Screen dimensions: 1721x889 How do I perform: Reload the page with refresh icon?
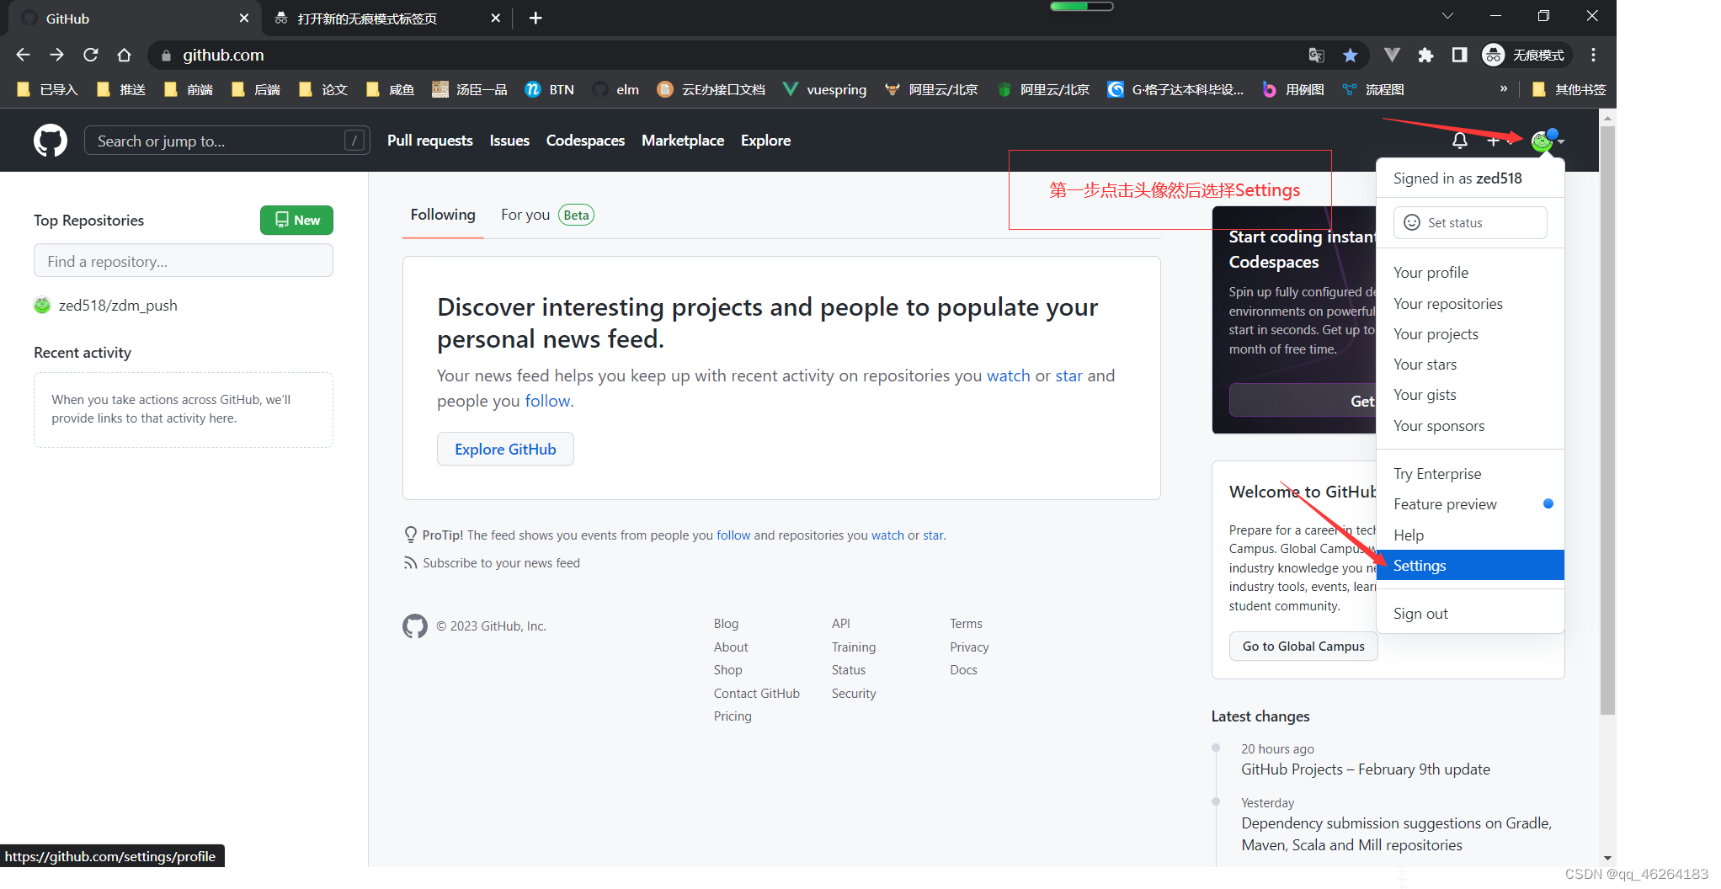point(91,55)
